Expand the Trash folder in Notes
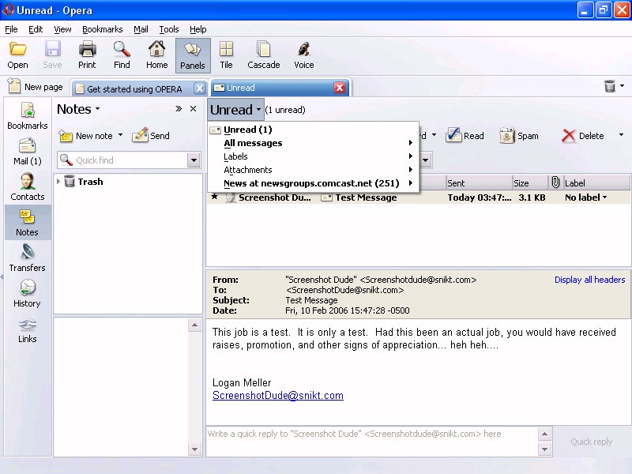Screen dimensions: 632x474 coord(58,182)
